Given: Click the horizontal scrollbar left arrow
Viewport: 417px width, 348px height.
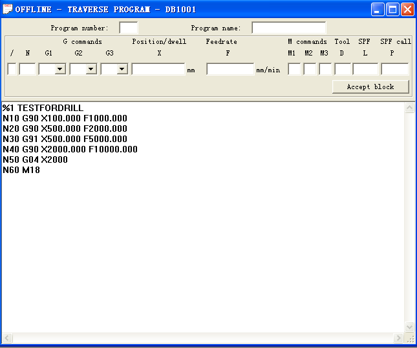Looking at the screenshot, I should pyautogui.click(x=7, y=338).
